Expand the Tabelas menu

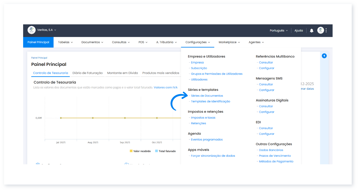(x=65, y=42)
